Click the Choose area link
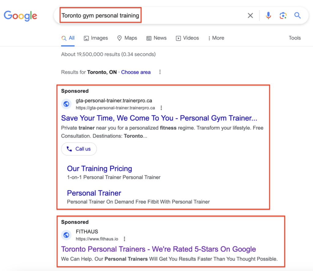313x271 pixels. click(136, 72)
